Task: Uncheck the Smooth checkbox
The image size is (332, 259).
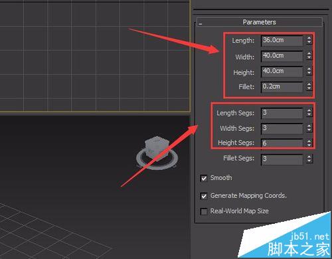Action: pyautogui.click(x=204, y=178)
